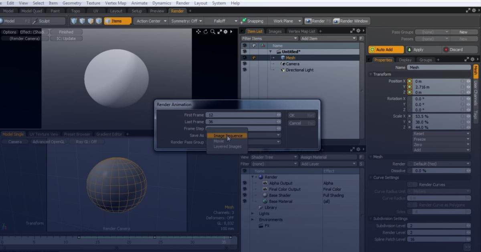This screenshot has height=252, width=481.
Task: Collapse the Render item in Shader Tree
Action: click(x=252, y=177)
